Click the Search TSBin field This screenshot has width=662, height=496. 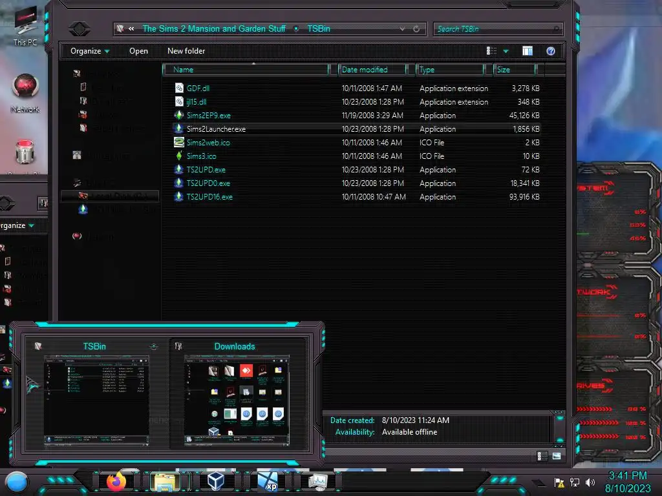(498, 29)
